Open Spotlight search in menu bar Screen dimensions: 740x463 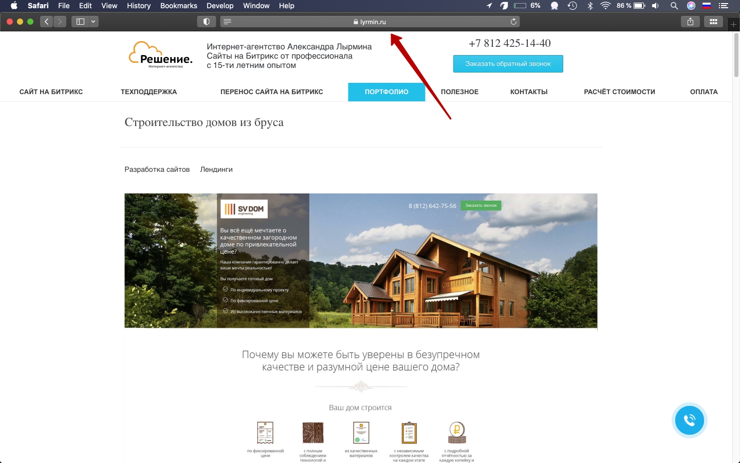[674, 6]
